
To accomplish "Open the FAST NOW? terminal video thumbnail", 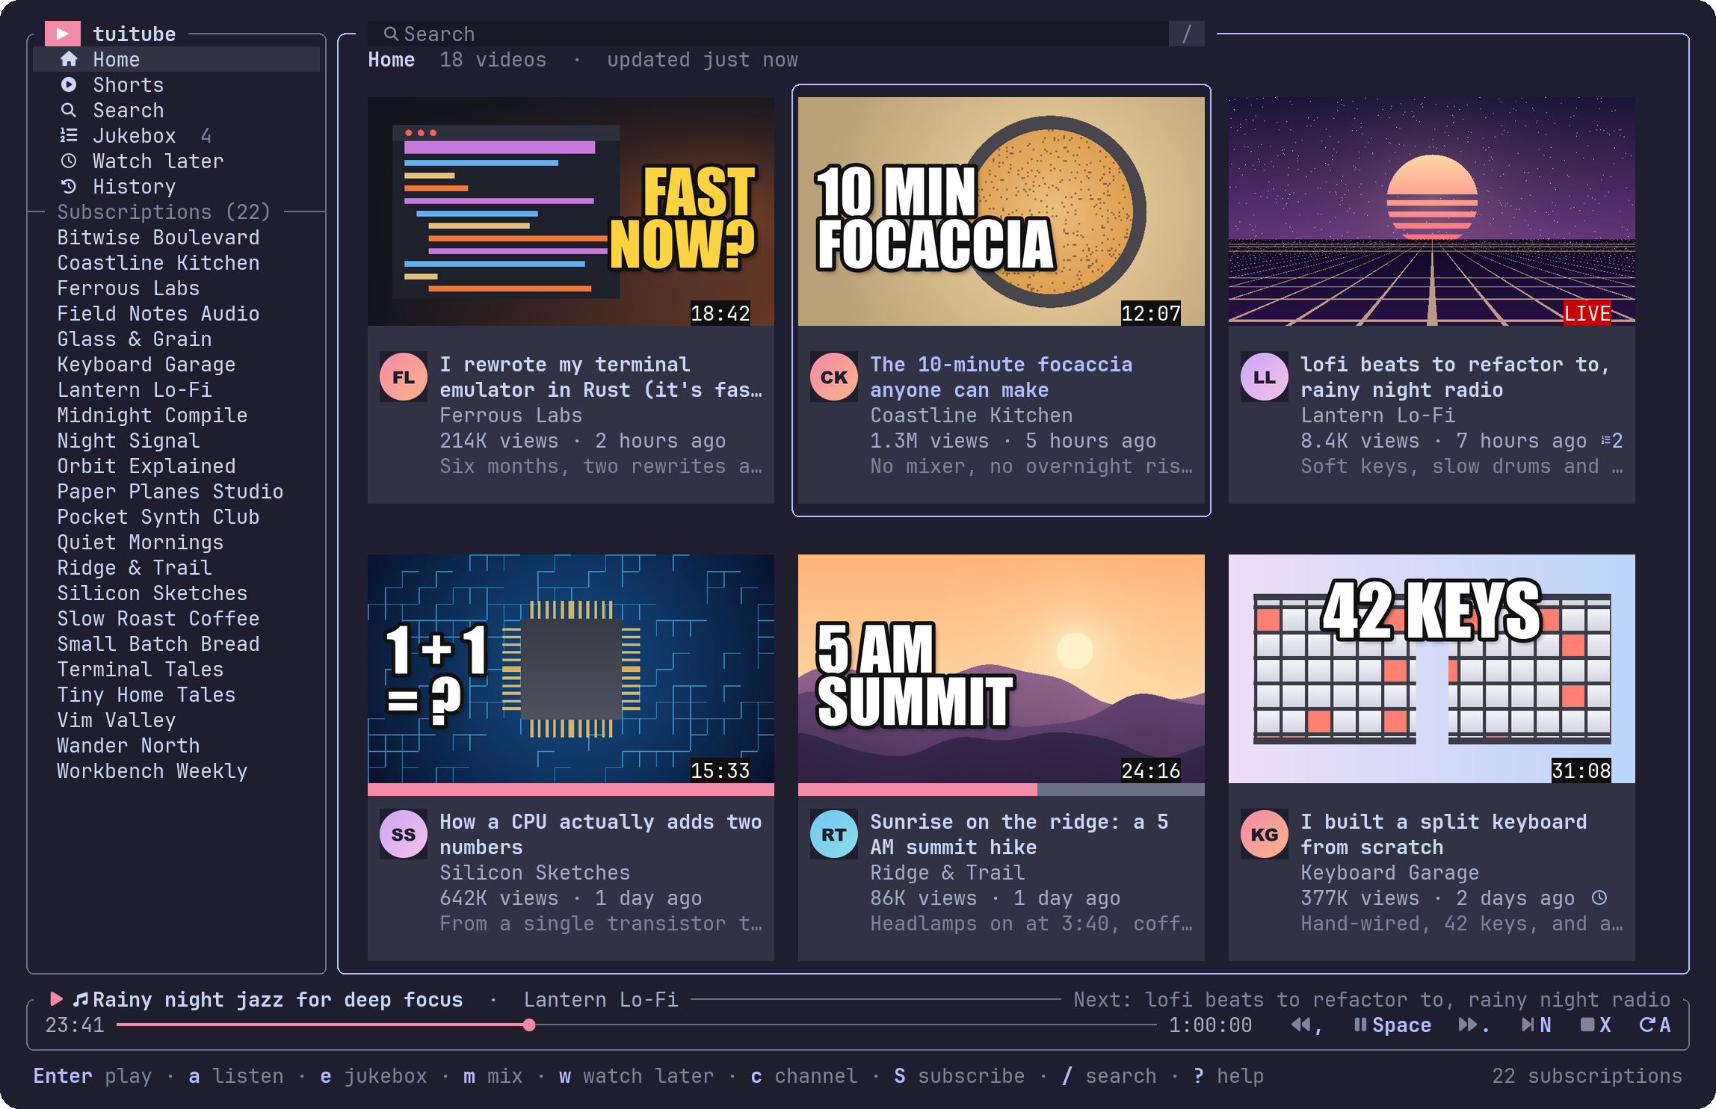I will coord(571,211).
